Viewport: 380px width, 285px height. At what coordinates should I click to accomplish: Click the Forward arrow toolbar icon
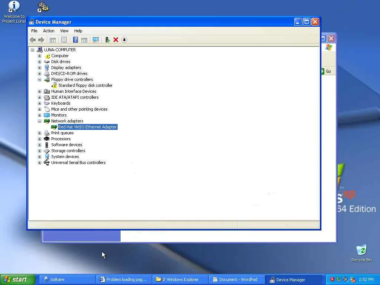pos(41,40)
